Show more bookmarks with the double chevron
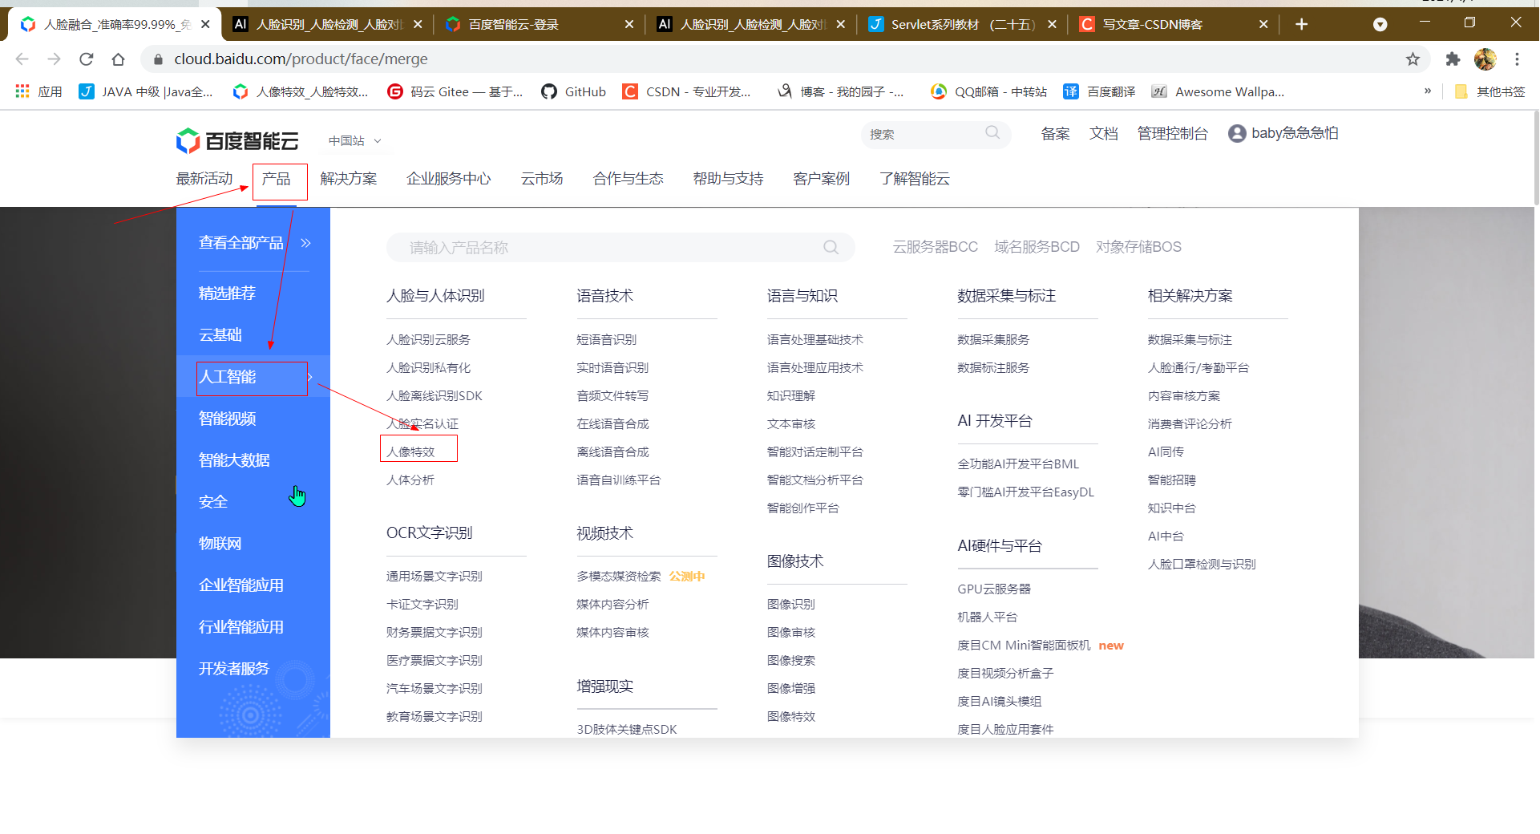The width and height of the screenshot is (1540, 834). click(x=1428, y=91)
